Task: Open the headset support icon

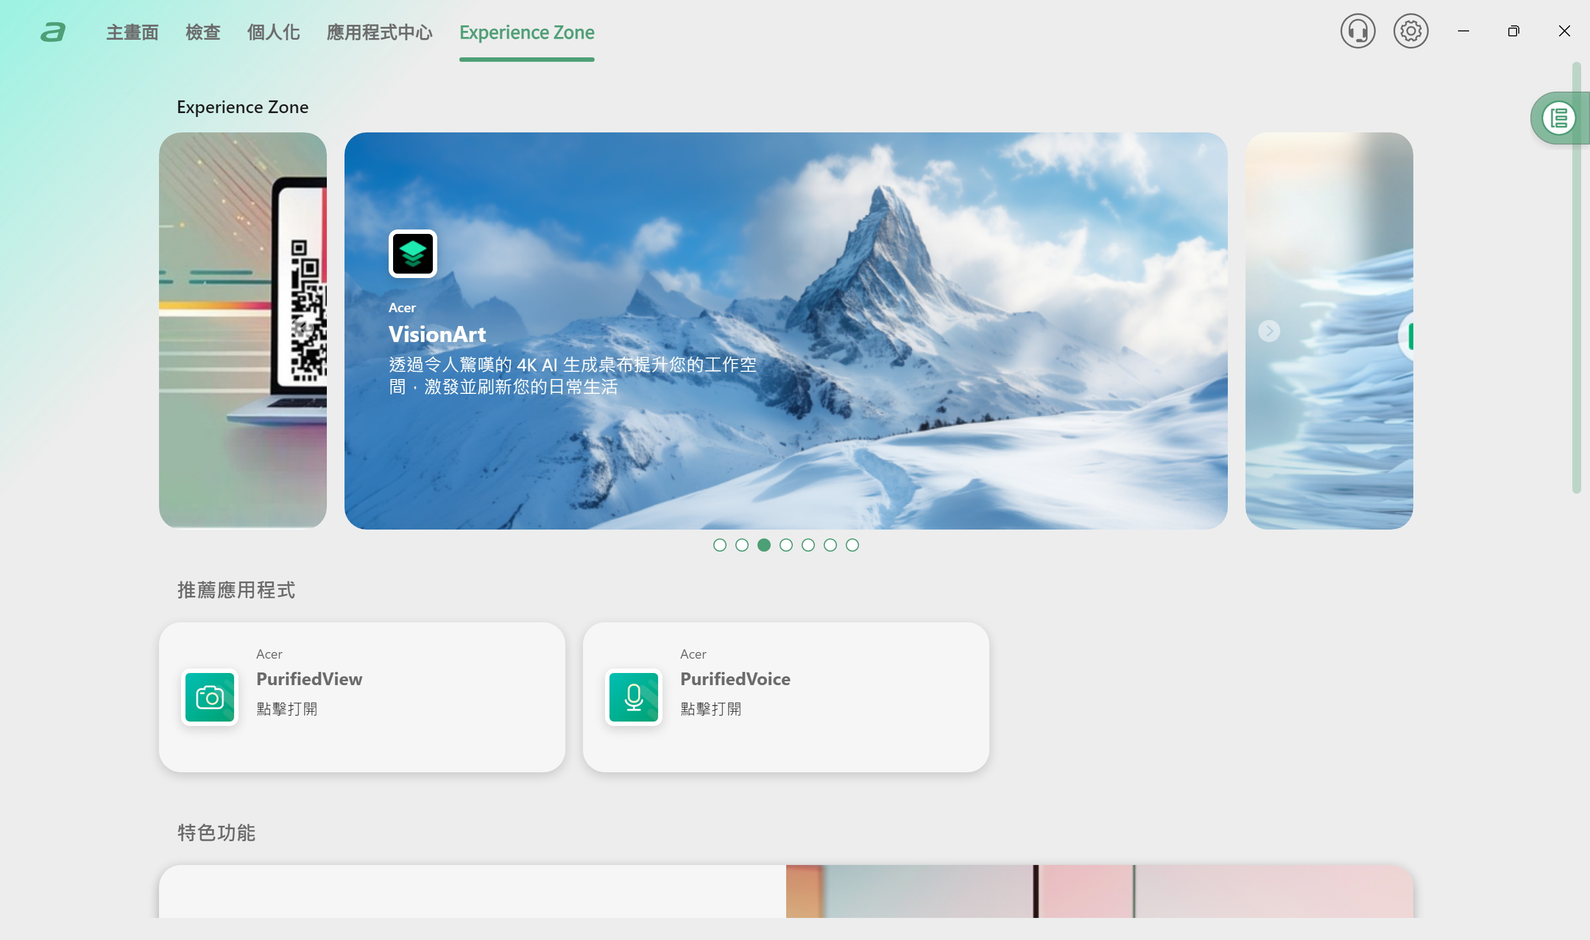Action: [x=1358, y=31]
